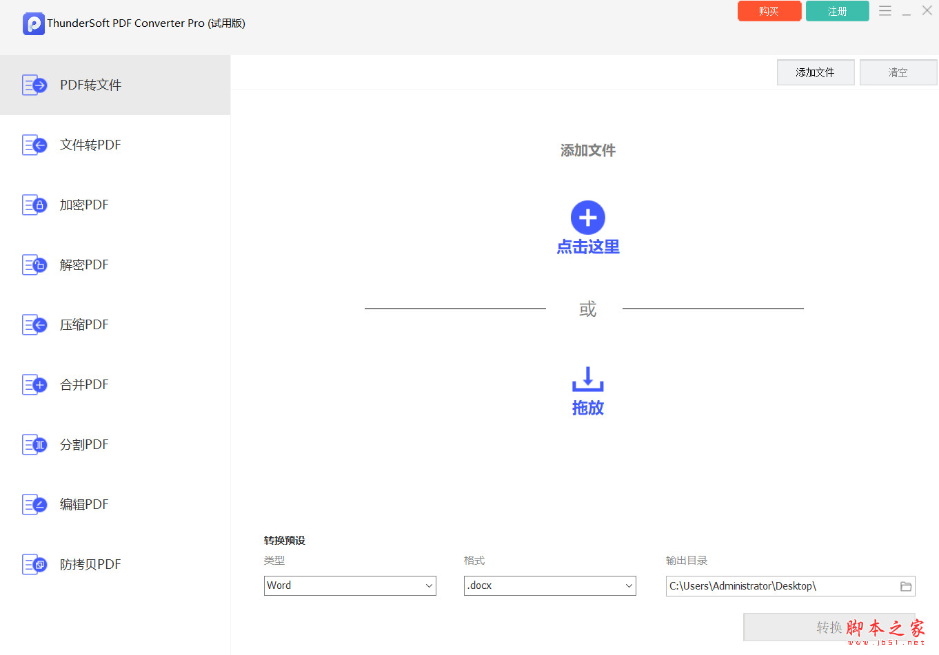The image size is (939, 655).
Task: Click the blue plus icon to add files
Action: 587,218
